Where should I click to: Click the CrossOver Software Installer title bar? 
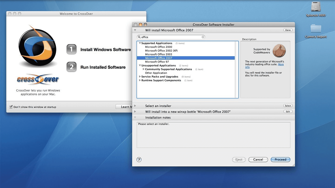214,25
